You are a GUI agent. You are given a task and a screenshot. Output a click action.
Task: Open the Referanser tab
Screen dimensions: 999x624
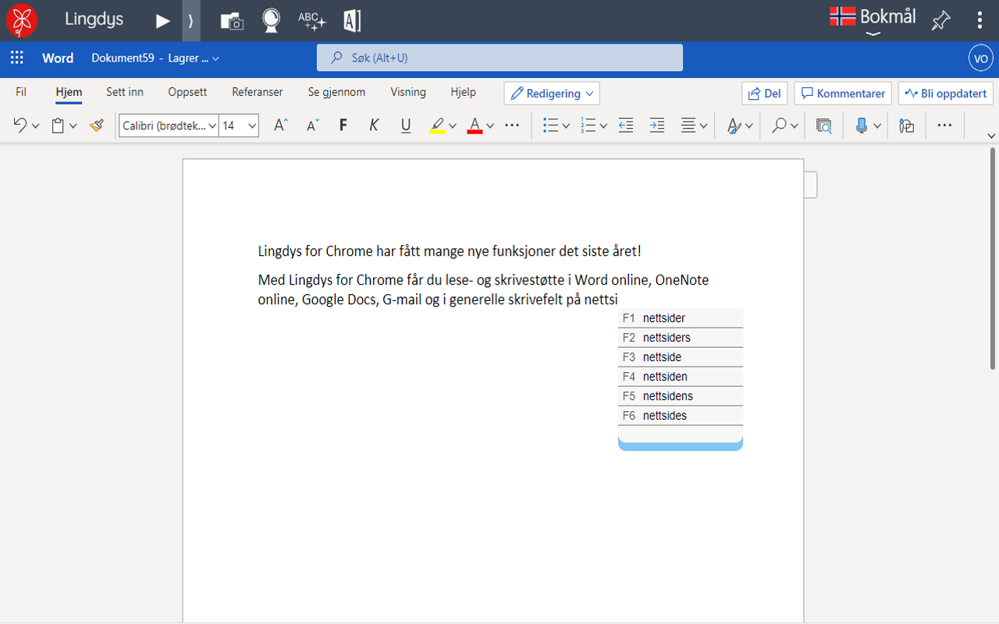[258, 92]
